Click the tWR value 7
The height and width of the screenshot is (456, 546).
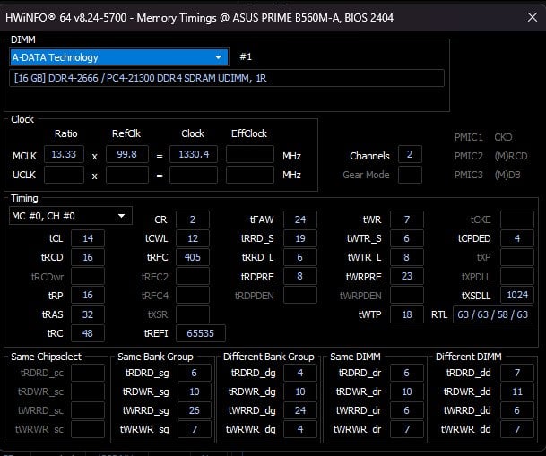(407, 219)
